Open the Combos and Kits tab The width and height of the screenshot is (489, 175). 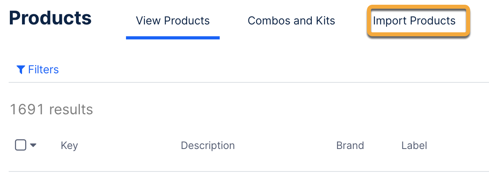291,20
